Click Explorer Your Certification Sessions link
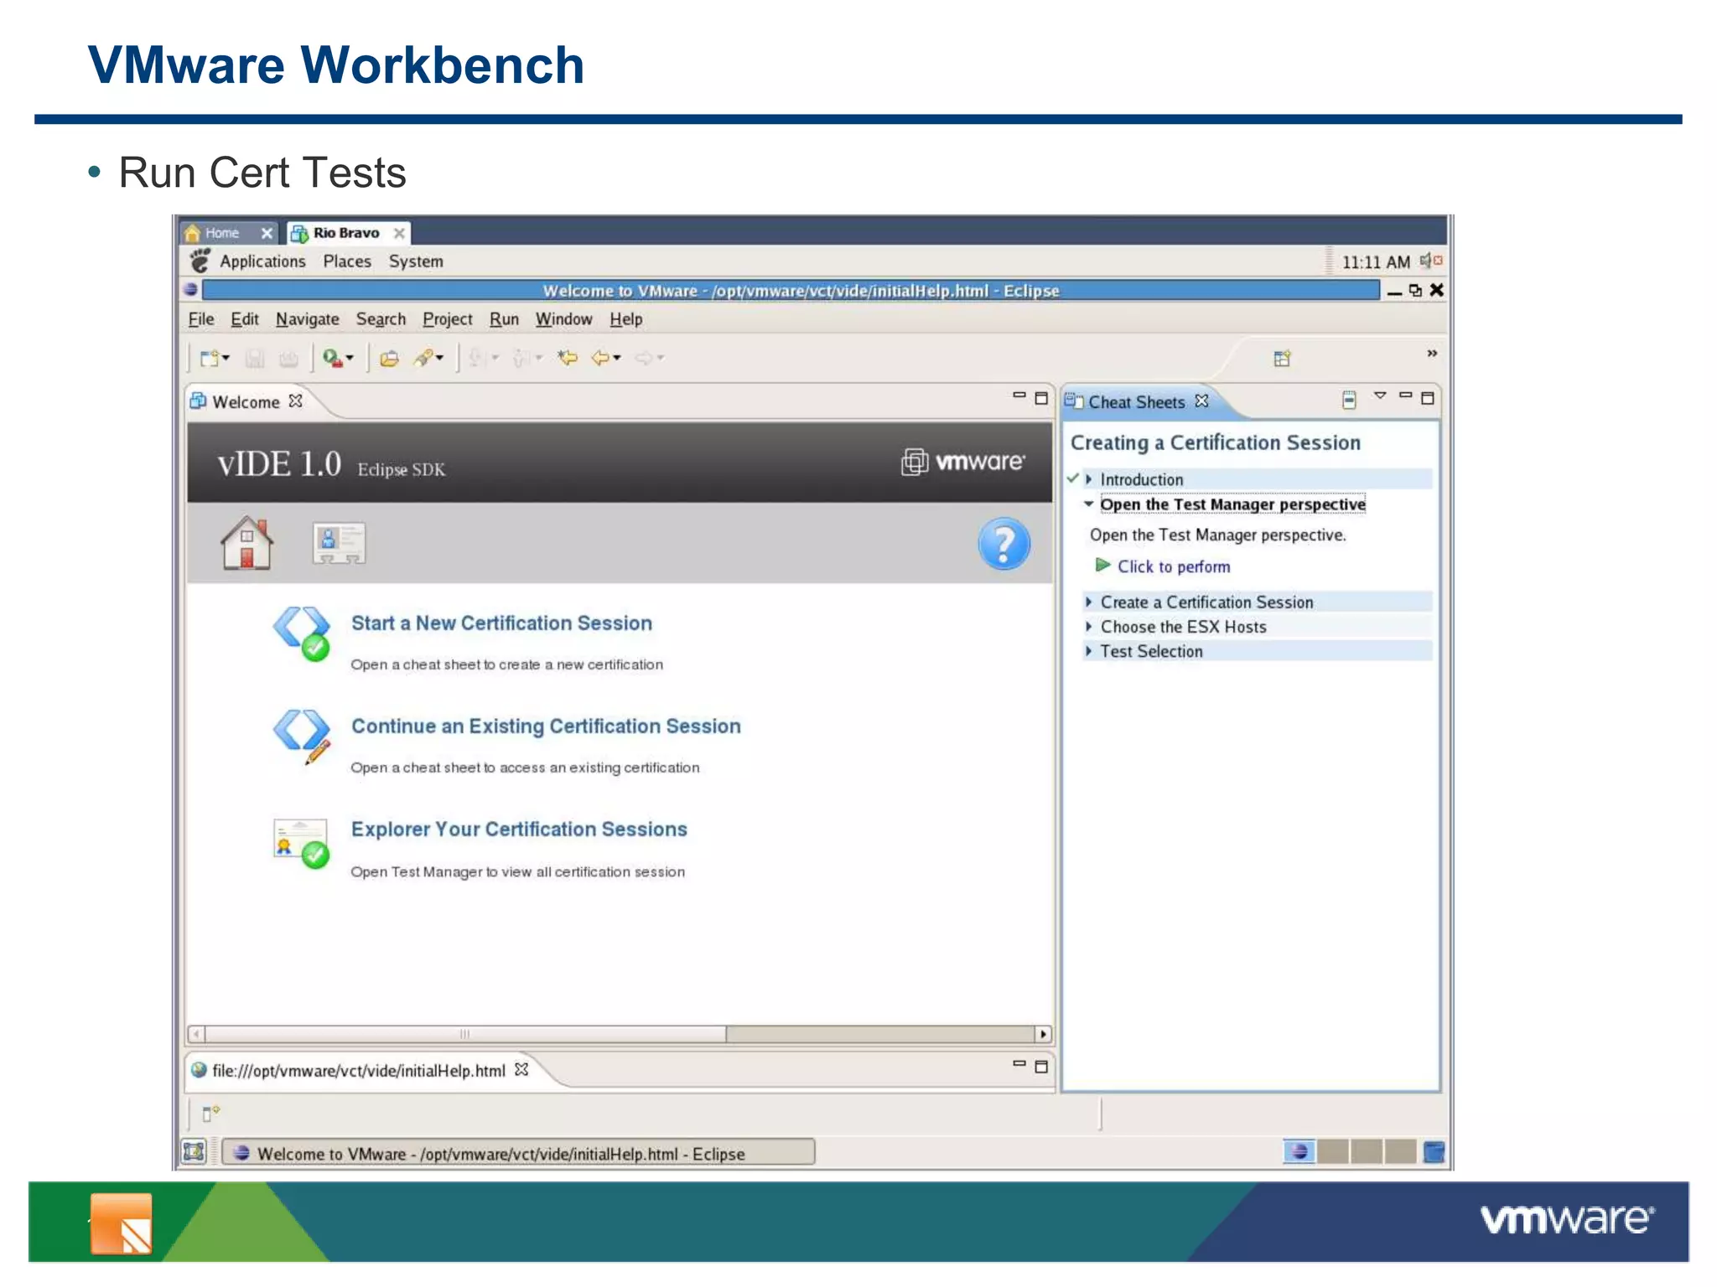 point(519,830)
